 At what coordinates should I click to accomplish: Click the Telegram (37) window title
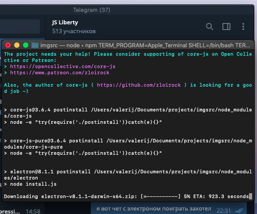(91, 10)
